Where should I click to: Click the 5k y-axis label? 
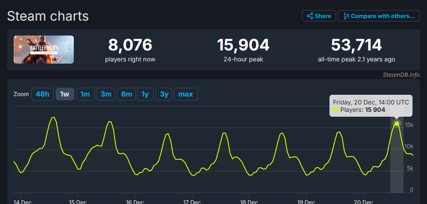(410, 168)
